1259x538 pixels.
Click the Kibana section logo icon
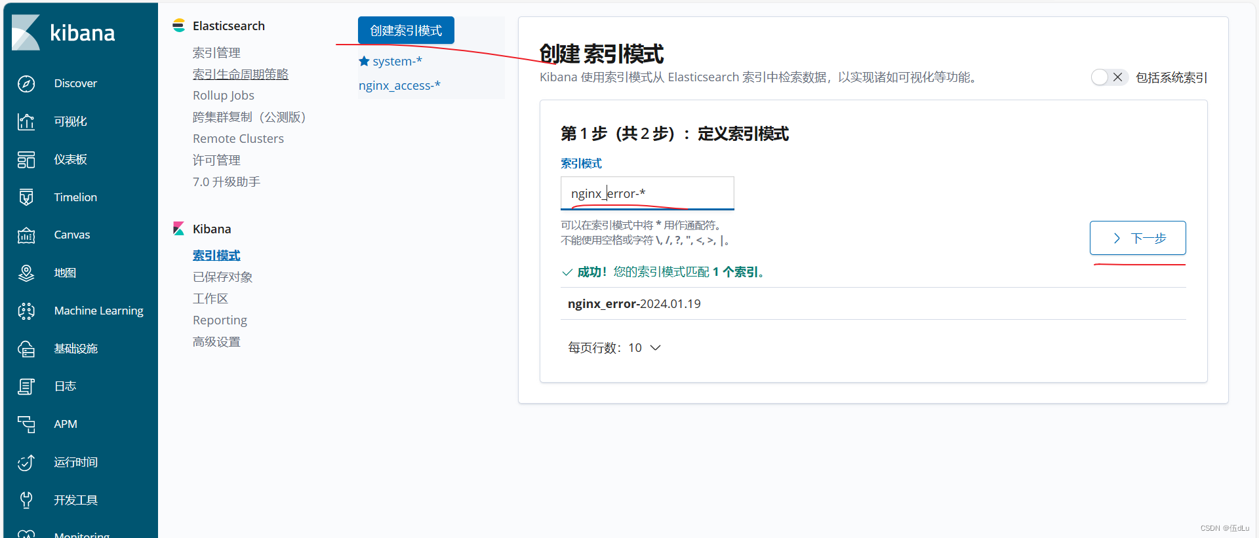coord(178,229)
